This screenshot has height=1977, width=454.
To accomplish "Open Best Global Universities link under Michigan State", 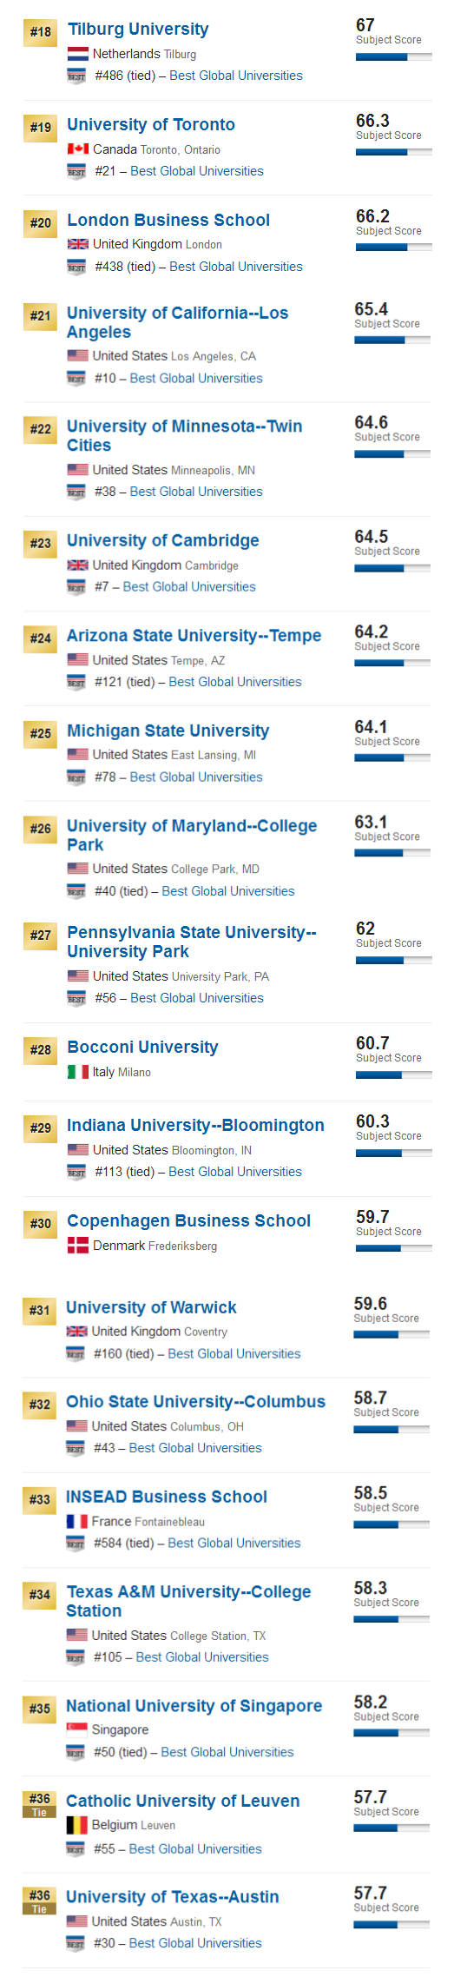I will 196,777.
